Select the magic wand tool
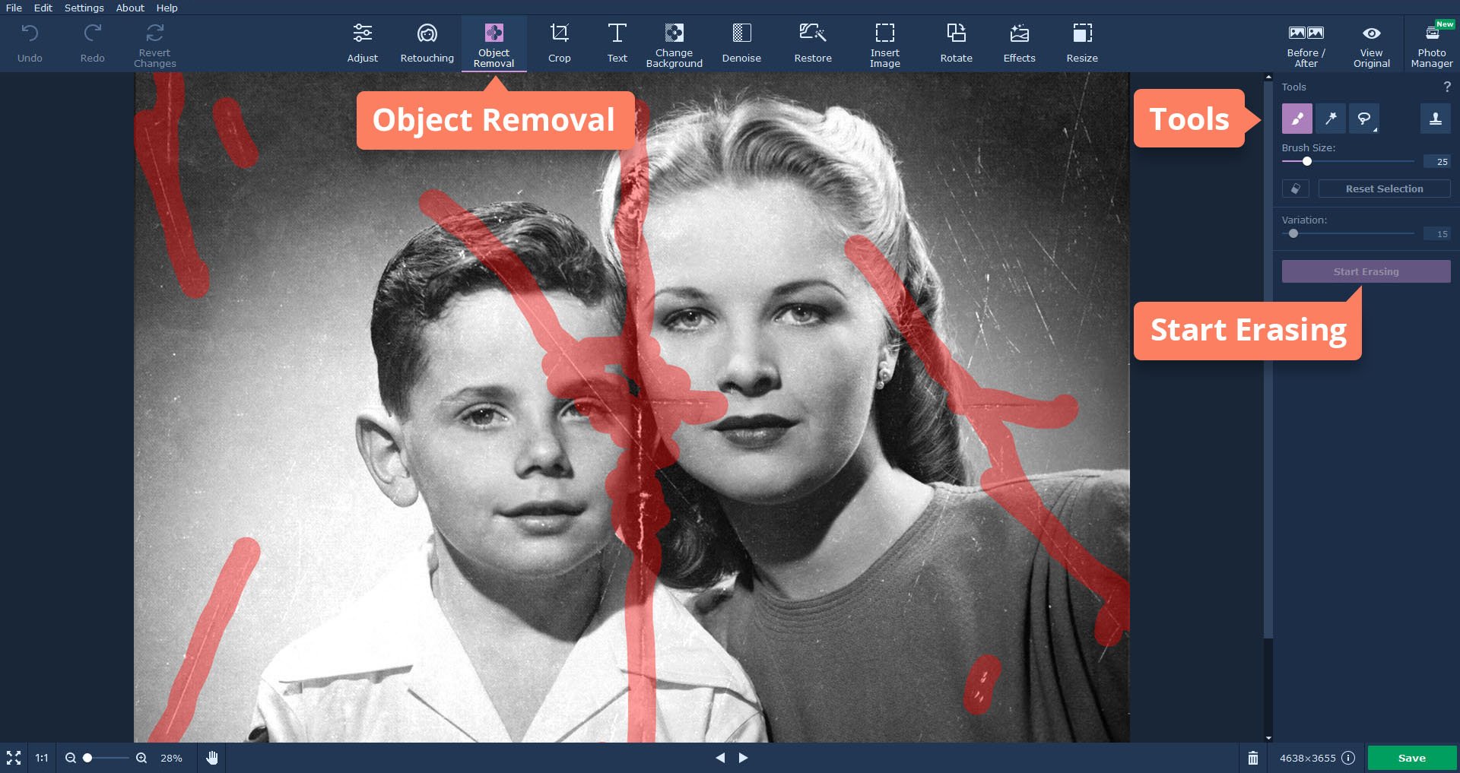Screen dimensions: 1460x773 coord(1331,119)
